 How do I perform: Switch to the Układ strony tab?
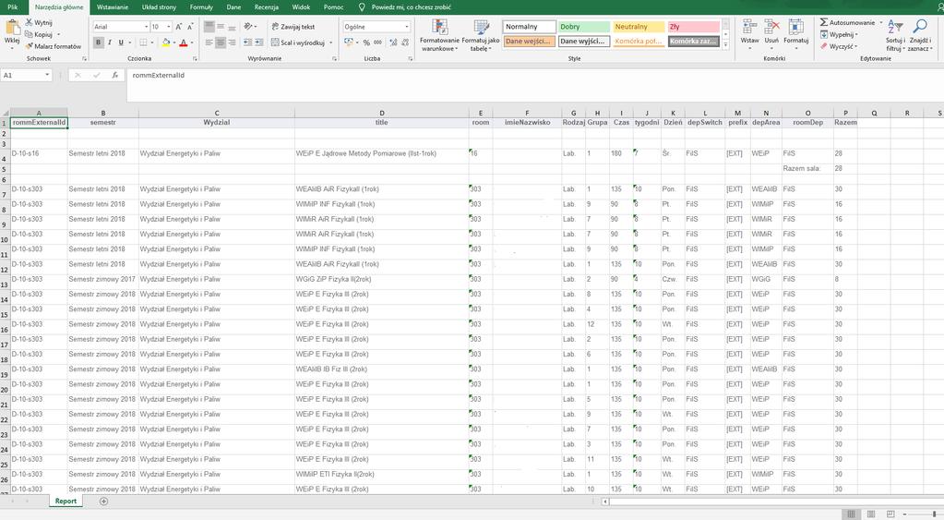point(159,7)
